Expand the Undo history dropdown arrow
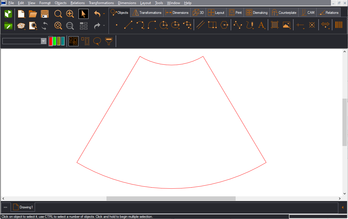 [x=104, y=14]
